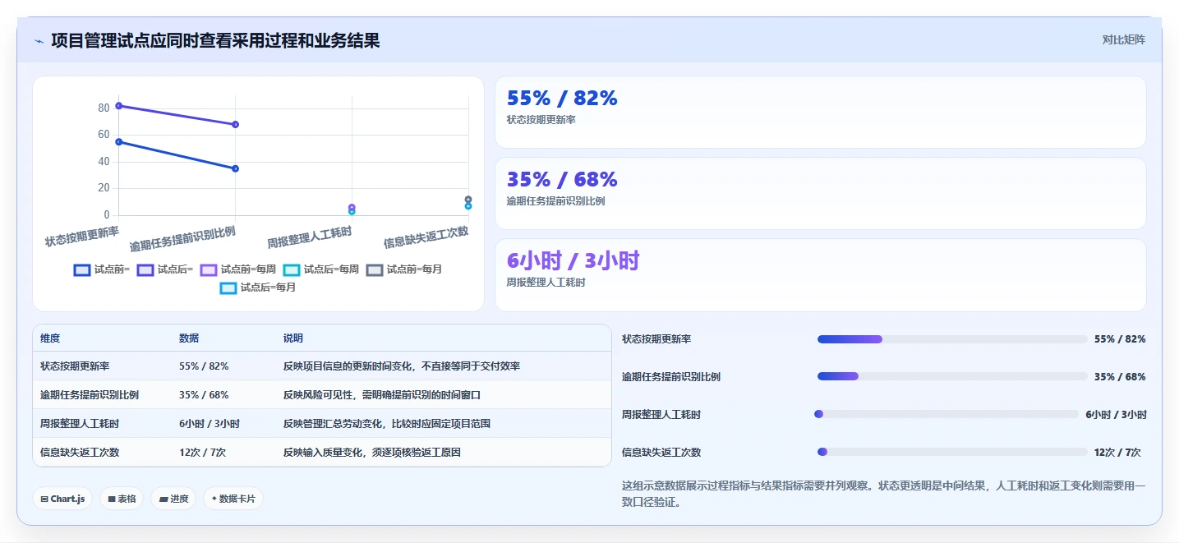
Task: Select the Chart.js chip
Action: point(62,499)
